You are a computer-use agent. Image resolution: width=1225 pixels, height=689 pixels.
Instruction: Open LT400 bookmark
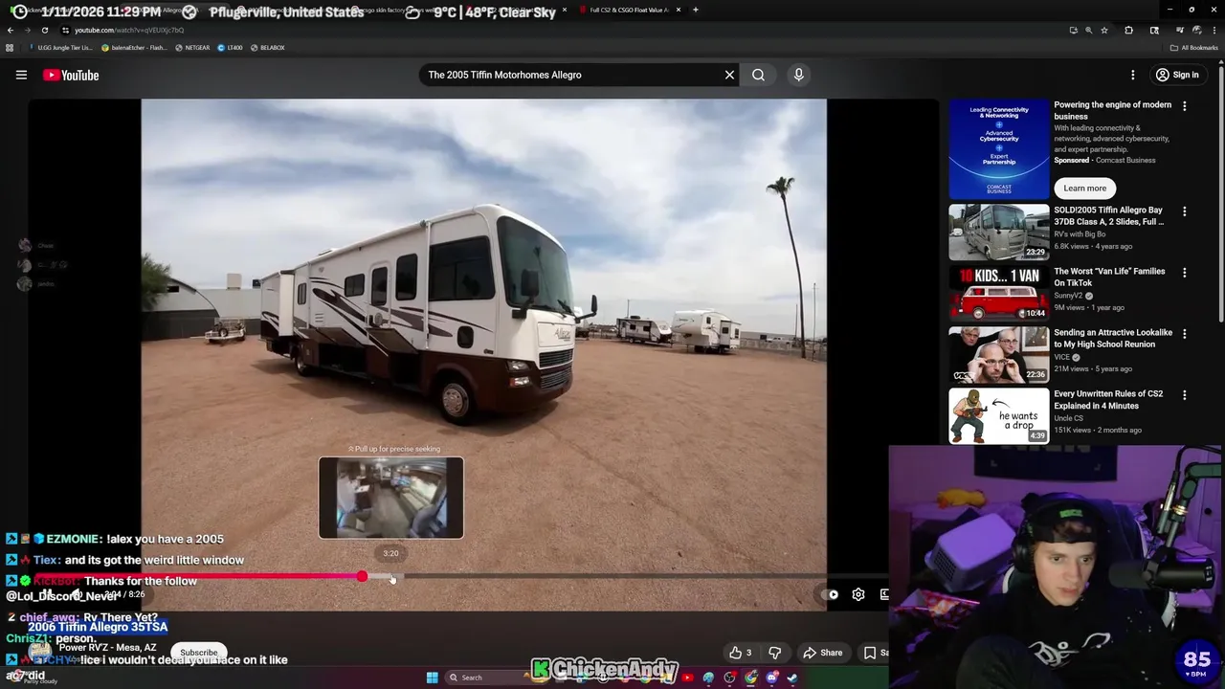[230, 47]
